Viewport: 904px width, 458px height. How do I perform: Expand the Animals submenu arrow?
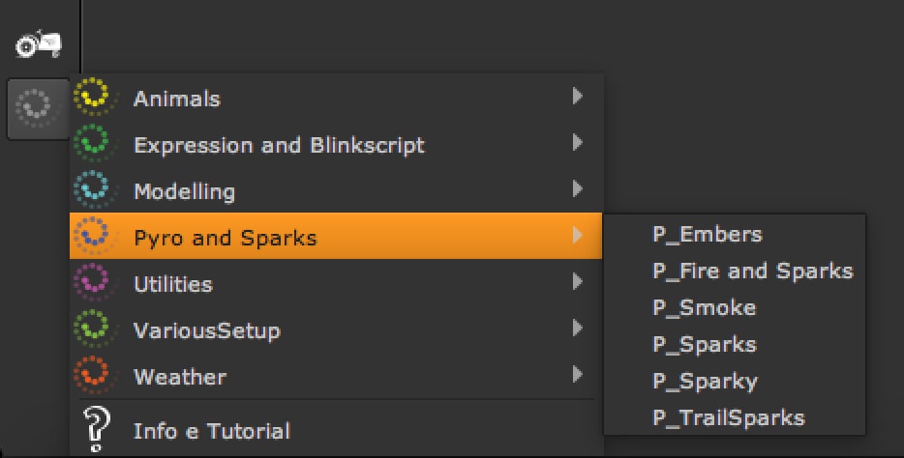(577, 96)
